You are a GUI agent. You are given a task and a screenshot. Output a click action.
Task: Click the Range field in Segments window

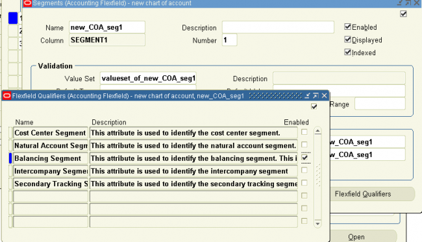click(380, 104)
